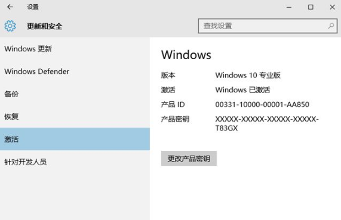Click the Windows 已激活 status text
The image size is (341, 220).
click(242, 90)
